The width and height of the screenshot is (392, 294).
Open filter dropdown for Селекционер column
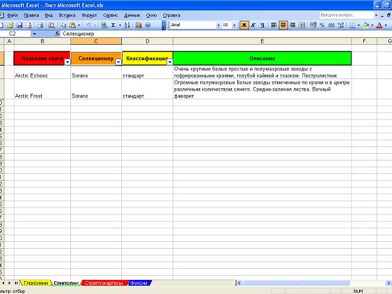tap(118, 62)
